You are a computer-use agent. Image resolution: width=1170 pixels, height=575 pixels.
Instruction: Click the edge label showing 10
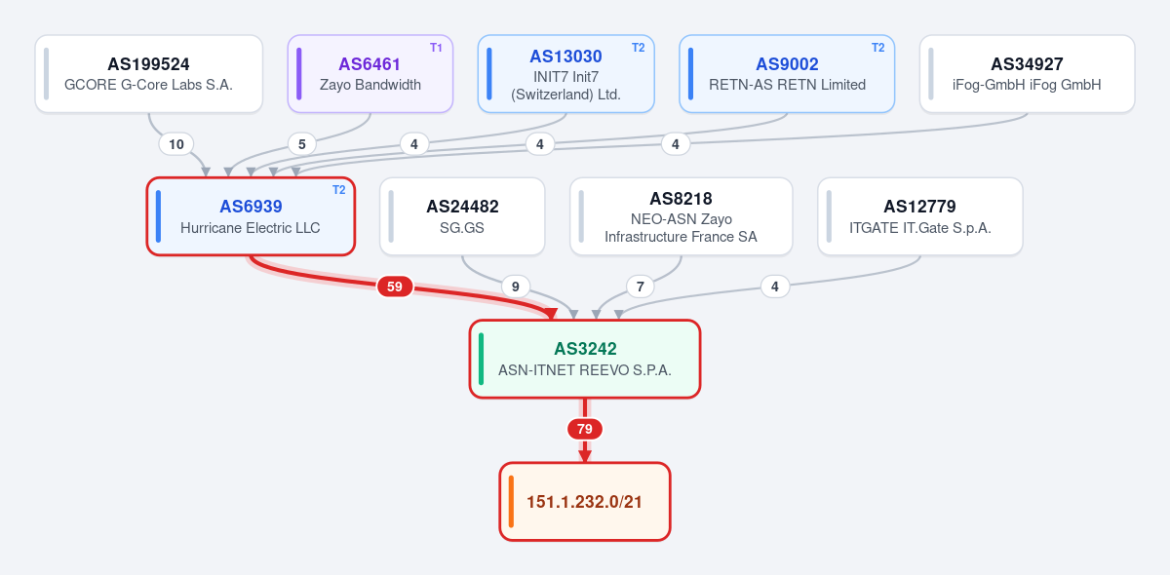(176, 144)
